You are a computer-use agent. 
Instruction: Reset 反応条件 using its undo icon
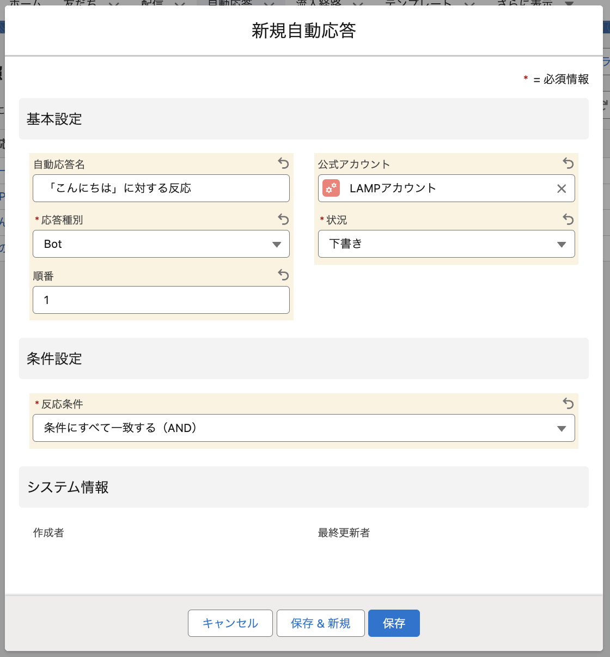click(568, 403)
